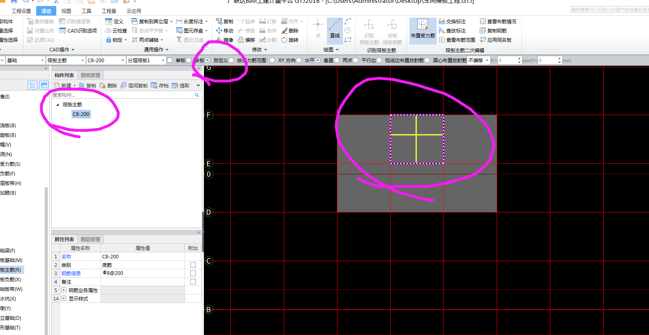Screen dimensions: 649x335
Task: Click 查看布筋范围 tool
Action: (457, 40)
